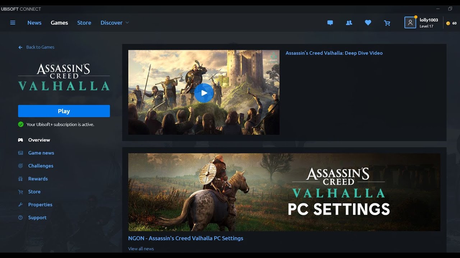Open the Discover menu label
Viewport: 460px width, 258px height.
coord(111,23)
